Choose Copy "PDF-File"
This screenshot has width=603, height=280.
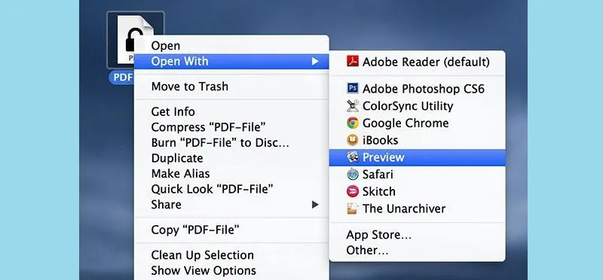(x=231, y=230)
